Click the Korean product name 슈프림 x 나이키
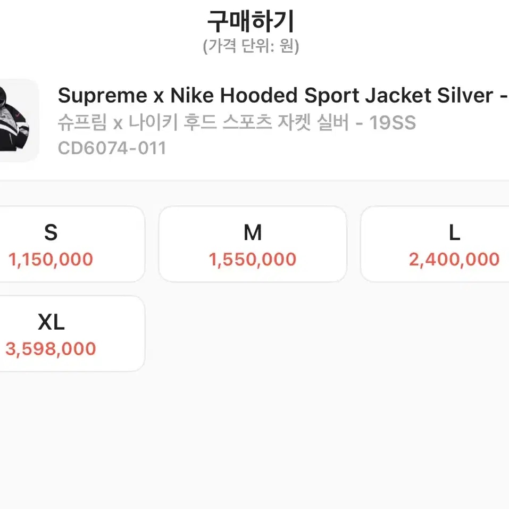 point(237,123)
